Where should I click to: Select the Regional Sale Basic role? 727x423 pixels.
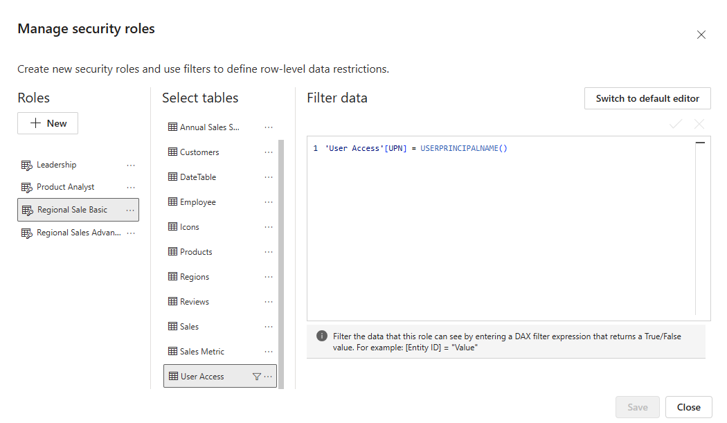tap(78, 210)
